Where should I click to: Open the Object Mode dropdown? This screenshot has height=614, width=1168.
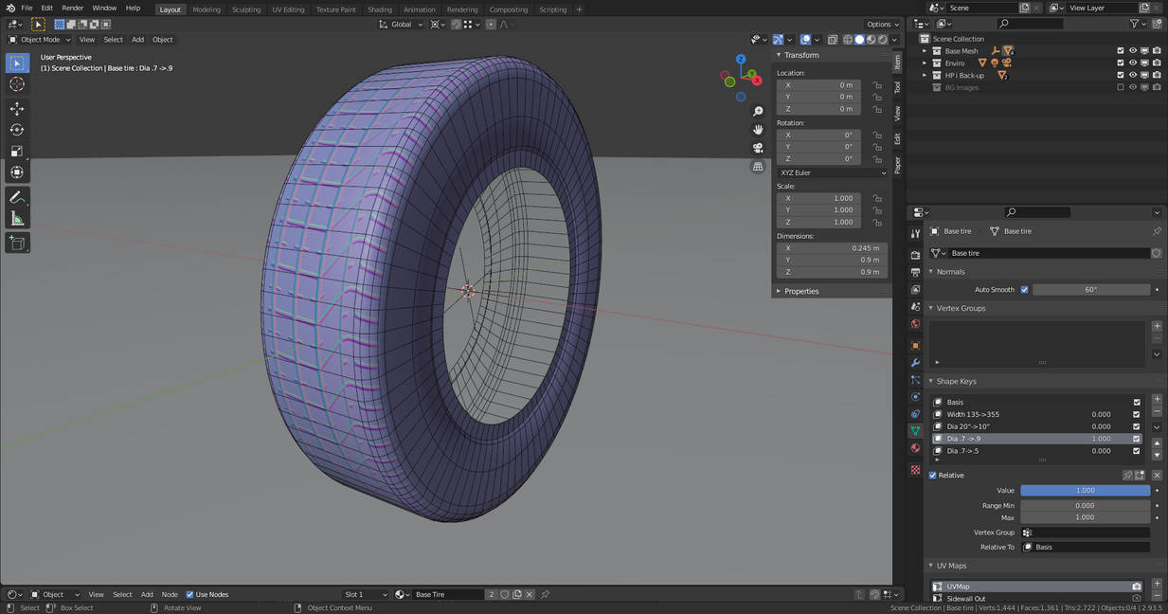pos(40,40)
